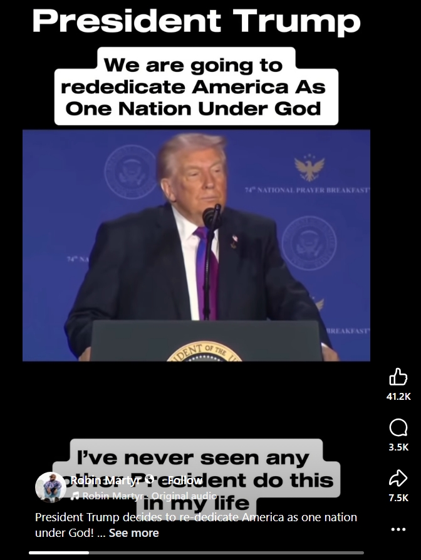Click the 'I've never seen any' subtitle overlay
The height and width of the screenshot is (560, 421).
[193, 458]
